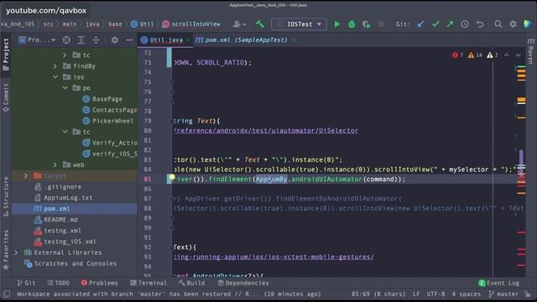Show Git history clock icon
537x302 pixels.
pyautogui.click(x=465, y=24)
